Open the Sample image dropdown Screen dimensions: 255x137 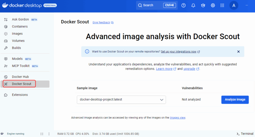pyautogui.click(x=121, y=100)
